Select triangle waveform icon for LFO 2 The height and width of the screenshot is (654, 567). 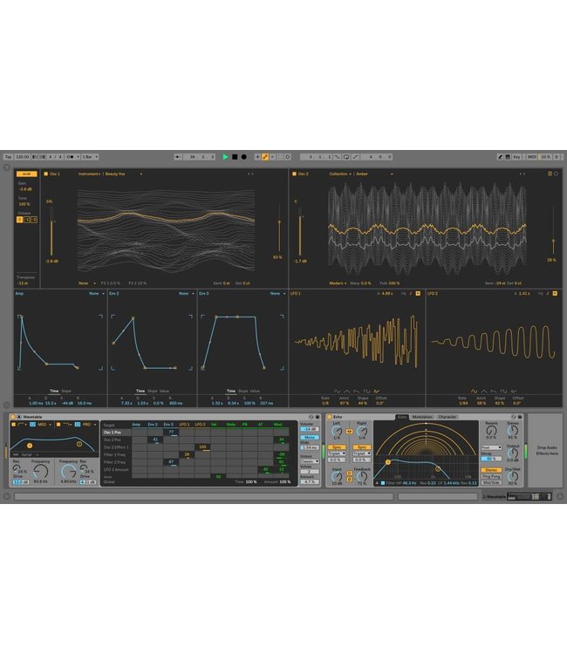click(x=484, y=392)
